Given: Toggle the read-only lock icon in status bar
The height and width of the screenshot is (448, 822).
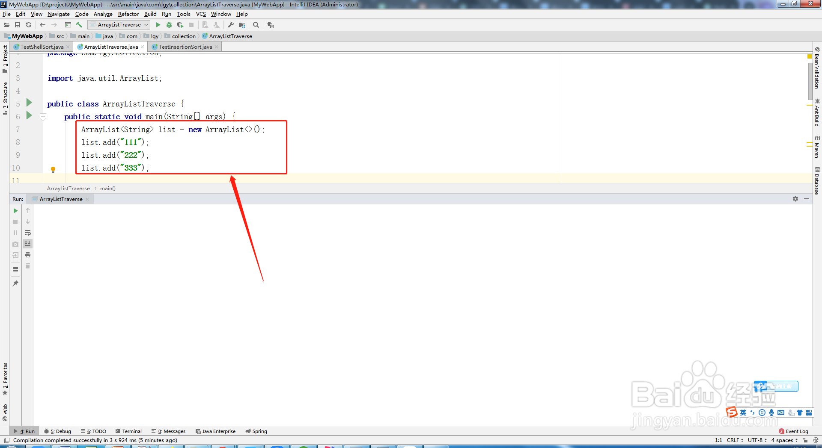Looking at the screenshot, I should (805, 440).
